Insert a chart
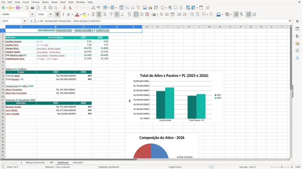Image resolution: width=302 pixels, height=169 pixels. [x=150, y=8]
